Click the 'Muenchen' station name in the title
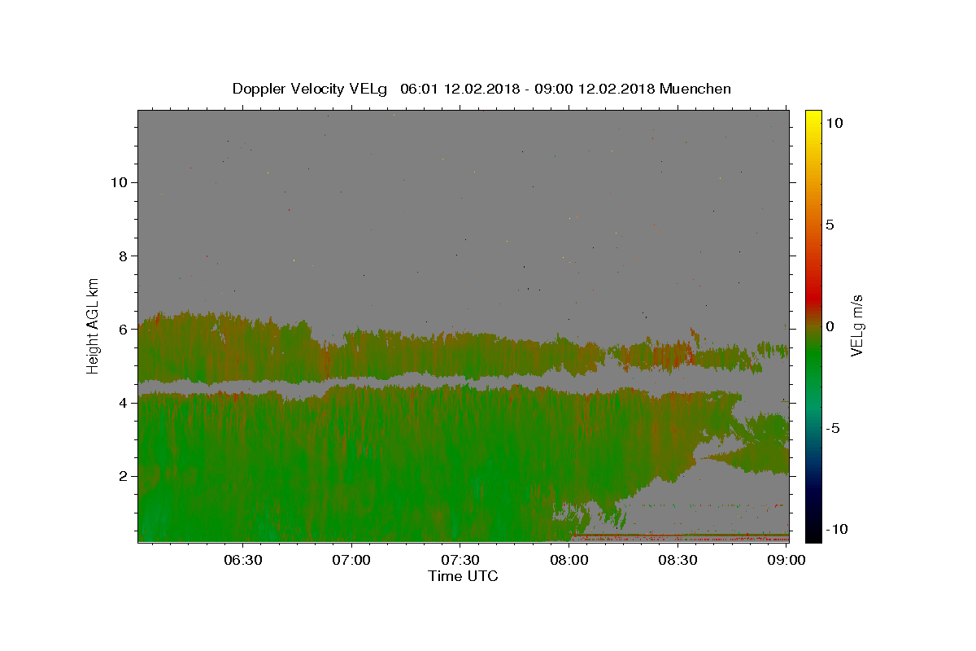This screenshot has height=651, width=976. pyautogui.click(x=695, y=89)
